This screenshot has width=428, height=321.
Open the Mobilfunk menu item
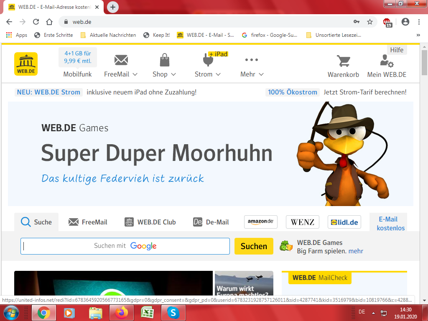point(77,74)
